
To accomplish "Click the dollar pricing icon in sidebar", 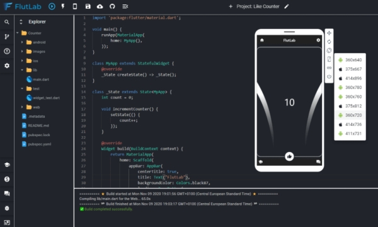I will pos(7,179).
